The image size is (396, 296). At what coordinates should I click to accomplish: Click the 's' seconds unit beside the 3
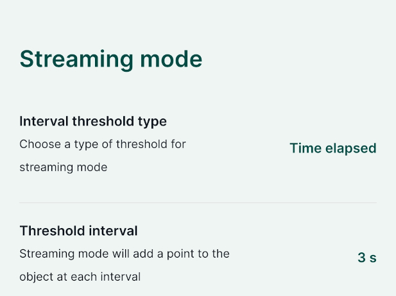click(x=373, y=258)
